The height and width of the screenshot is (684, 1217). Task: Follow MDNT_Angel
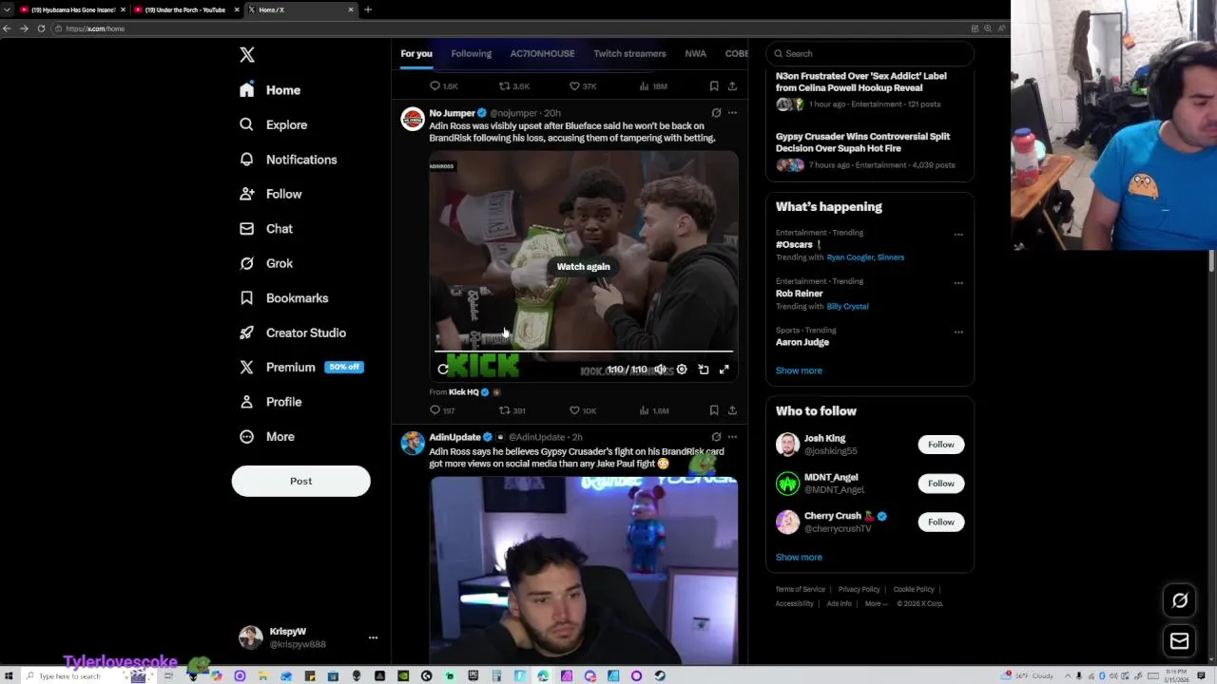click(x=940, y=484)
